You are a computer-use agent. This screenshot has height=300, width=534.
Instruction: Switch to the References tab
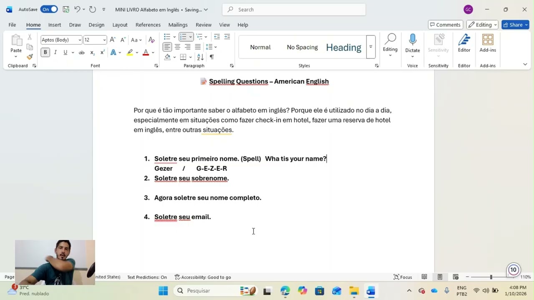click(x=148, y=25)
